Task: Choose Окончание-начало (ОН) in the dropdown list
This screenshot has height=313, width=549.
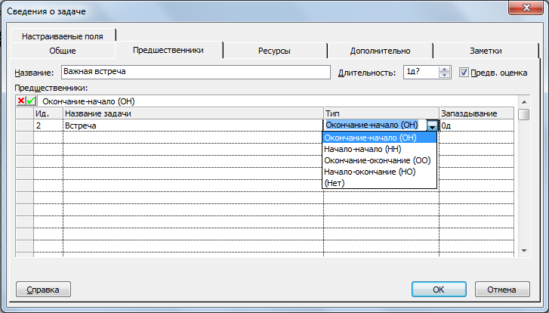Action: [379, 138]
